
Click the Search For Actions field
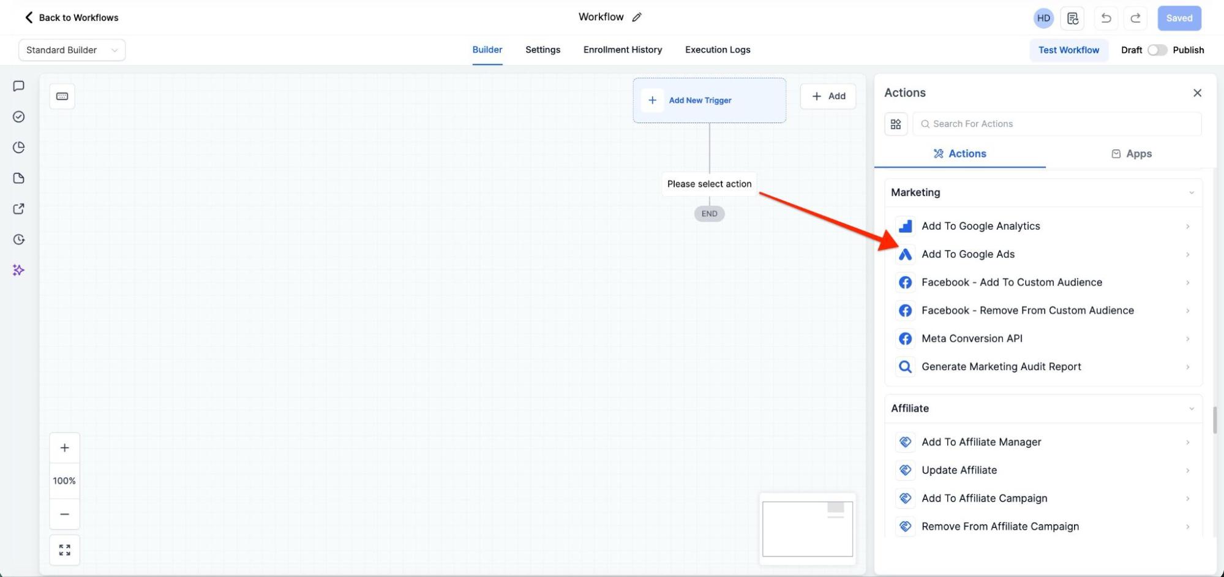pos(1057,124)
